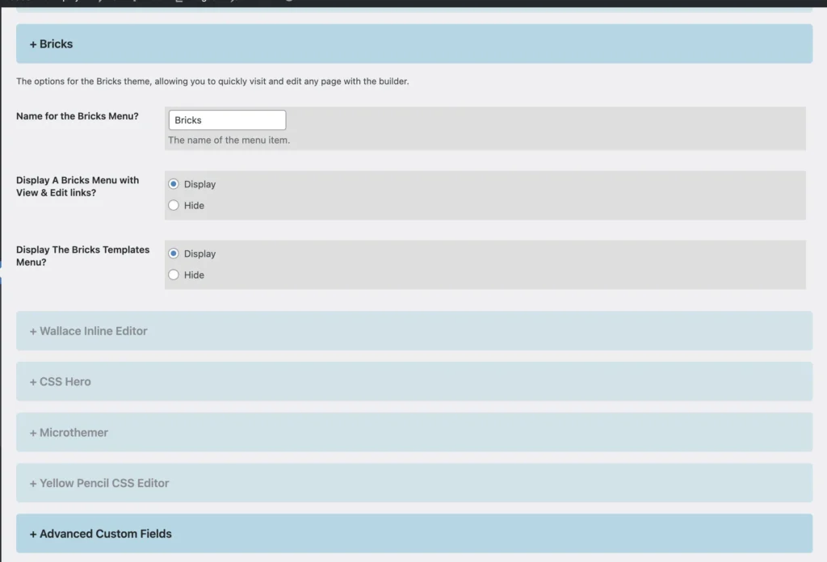The width and height of the screenshot is (827, 562).
Task: Select Display for Bricks Menu with View links
Action: [173, 183]
